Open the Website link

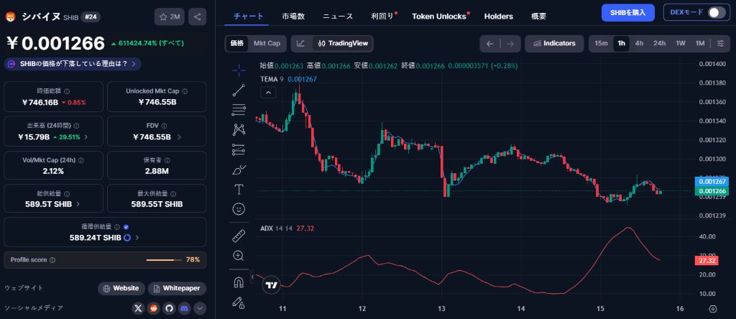121,289
